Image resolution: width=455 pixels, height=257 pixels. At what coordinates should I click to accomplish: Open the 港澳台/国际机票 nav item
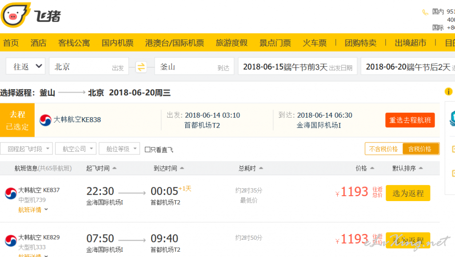(175, 43)
